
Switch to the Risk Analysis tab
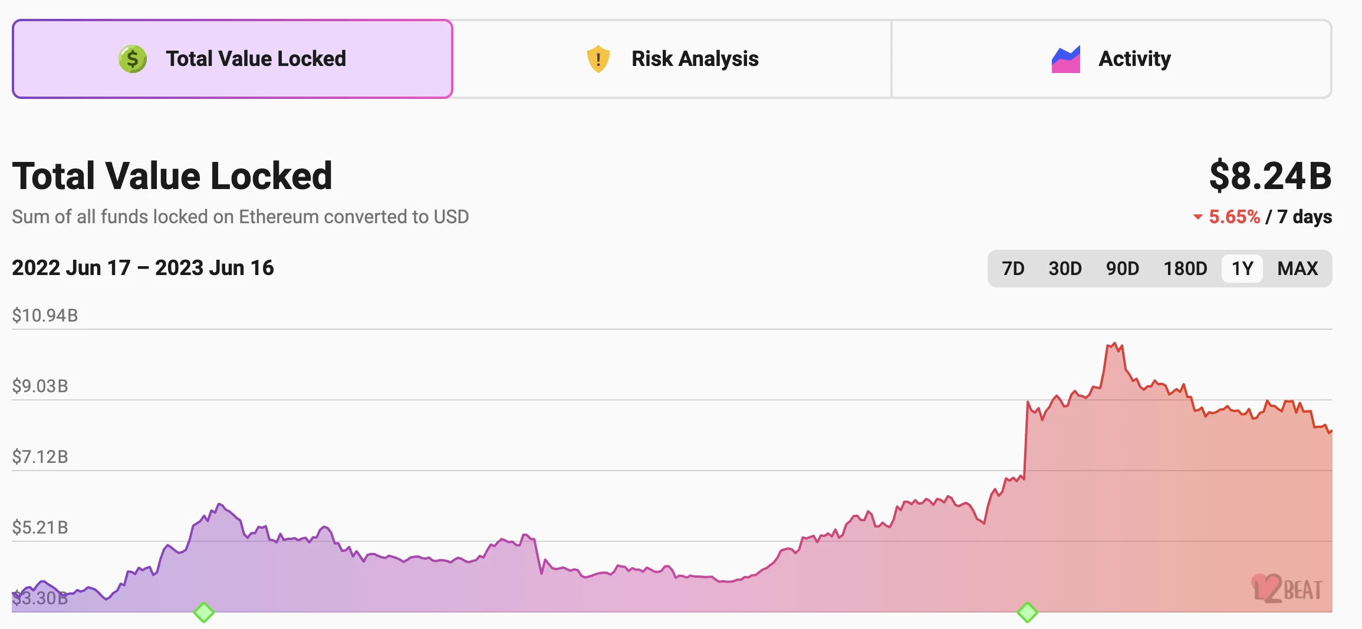(672, 59)
